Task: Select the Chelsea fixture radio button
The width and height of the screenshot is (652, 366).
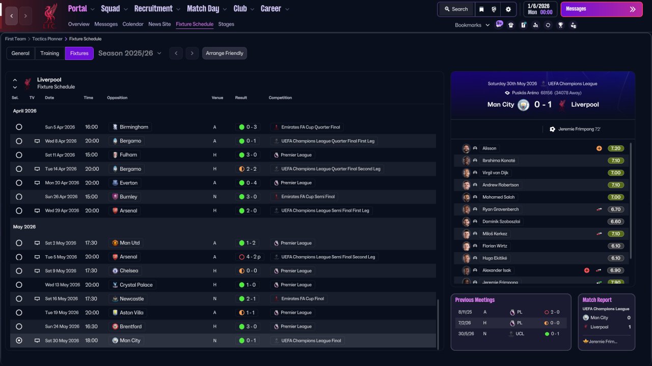Action: tap(19, 271)
